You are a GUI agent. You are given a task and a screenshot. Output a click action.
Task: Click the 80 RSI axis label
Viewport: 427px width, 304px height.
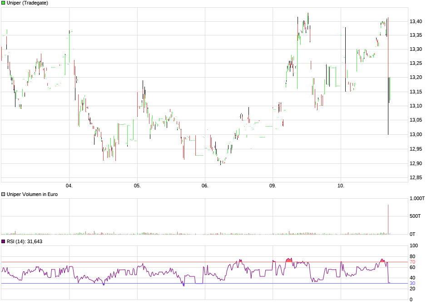412,256
